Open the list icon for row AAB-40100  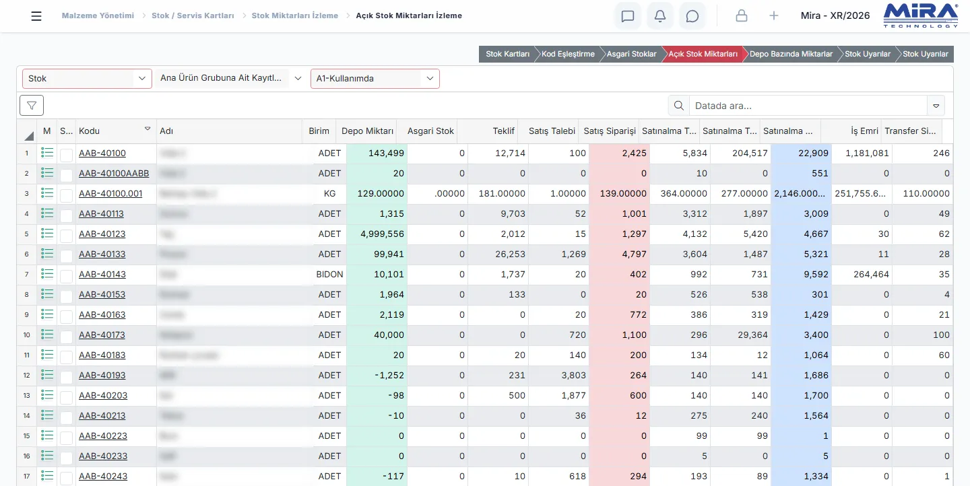[47, 153]
